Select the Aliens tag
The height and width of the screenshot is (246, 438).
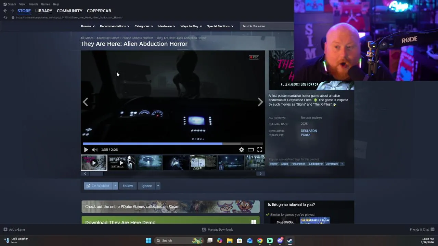tap(284, 164)
